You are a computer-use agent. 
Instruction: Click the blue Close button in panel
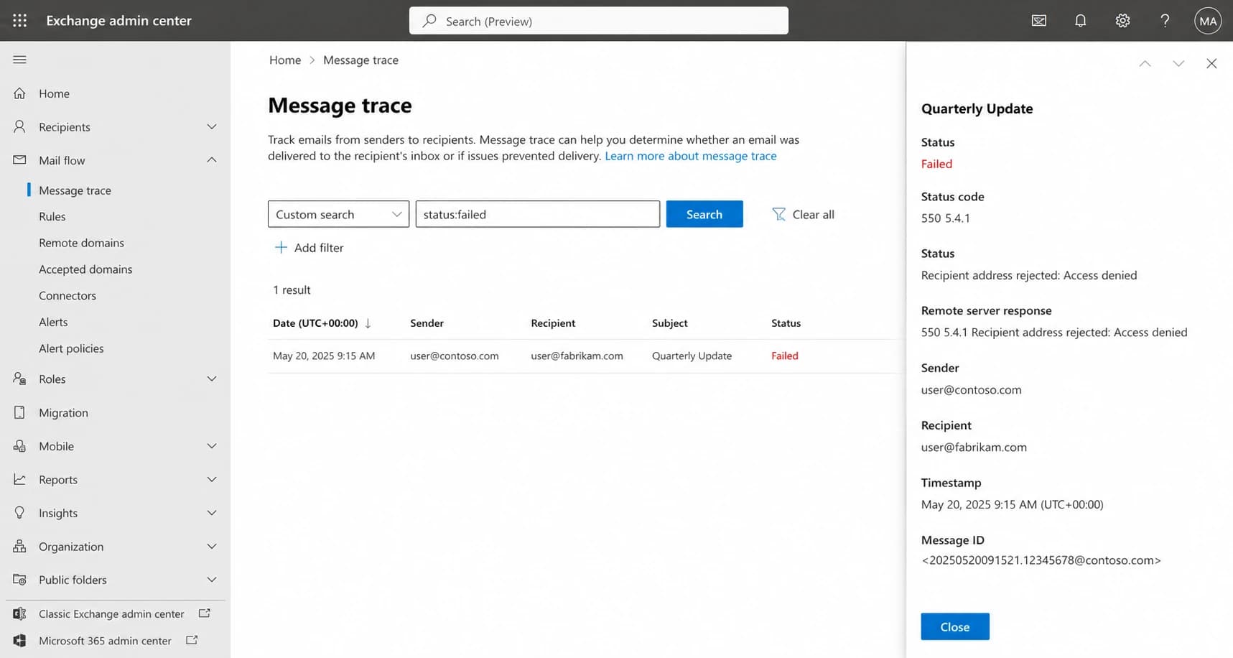tap(955, 626)
